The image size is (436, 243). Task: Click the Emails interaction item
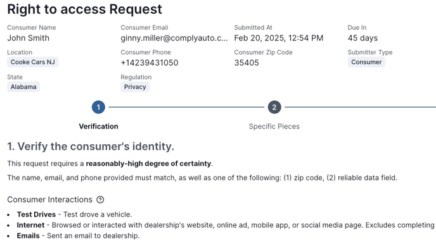[78, 236]
